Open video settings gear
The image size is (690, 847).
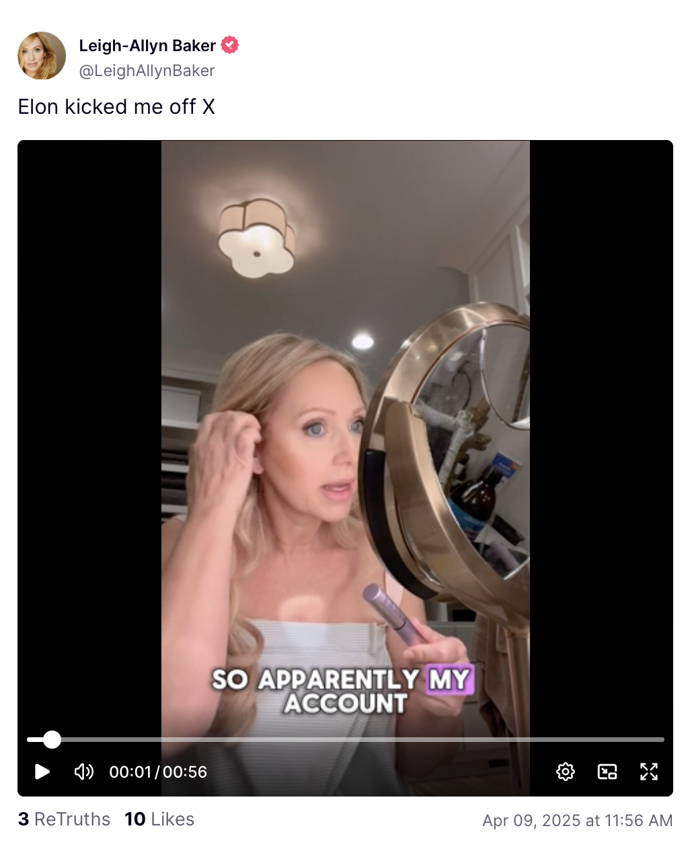pyautogui.click(x=566, y=772)
